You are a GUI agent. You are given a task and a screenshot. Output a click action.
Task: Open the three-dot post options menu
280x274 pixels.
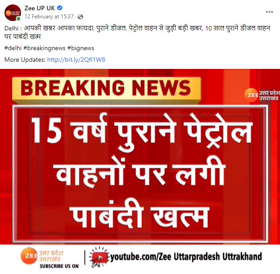269,12
